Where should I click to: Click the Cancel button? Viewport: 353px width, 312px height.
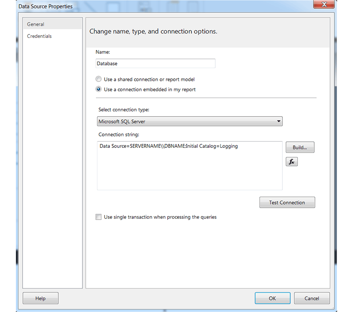click(x=312, y=298)
